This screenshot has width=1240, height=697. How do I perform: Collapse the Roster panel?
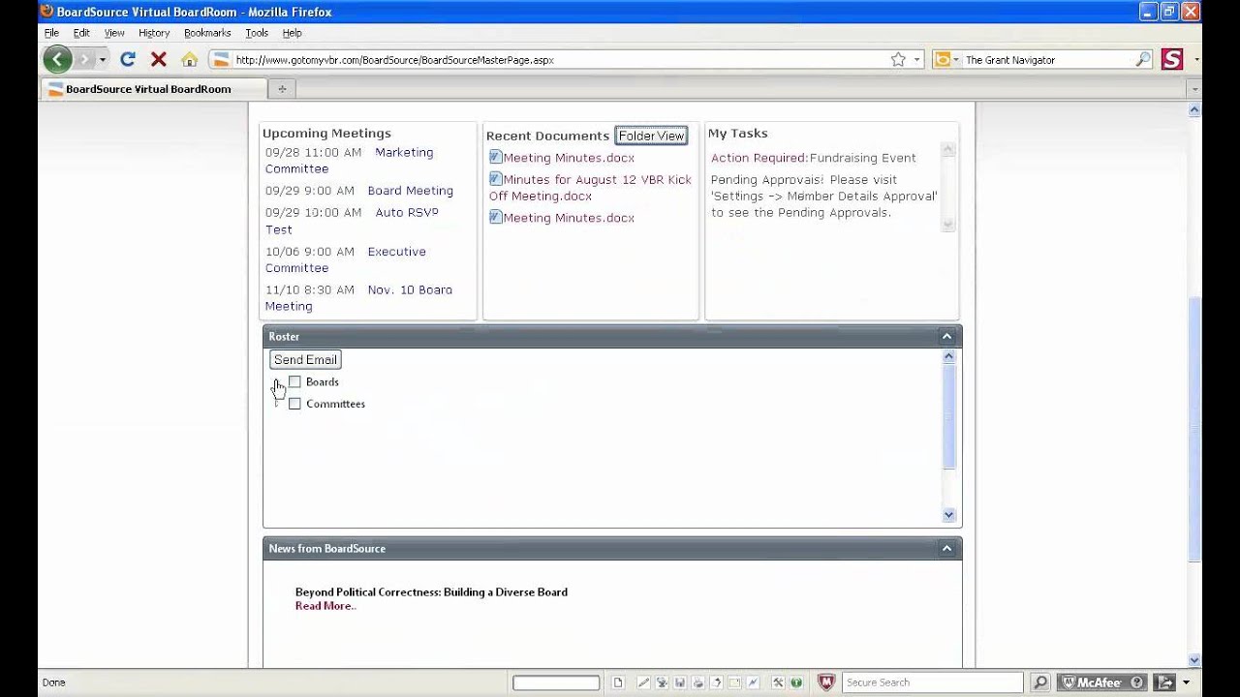(946, 337)
